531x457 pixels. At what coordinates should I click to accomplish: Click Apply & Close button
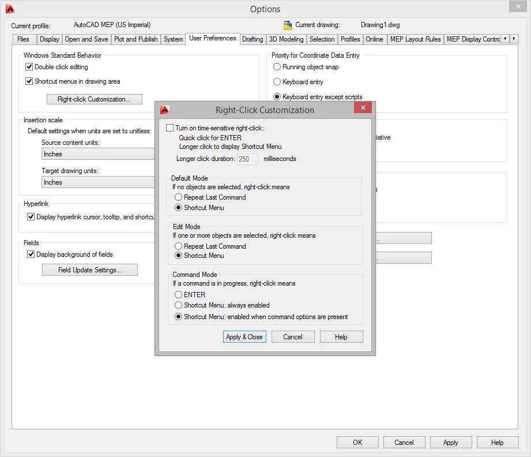(x=244, y=336)
